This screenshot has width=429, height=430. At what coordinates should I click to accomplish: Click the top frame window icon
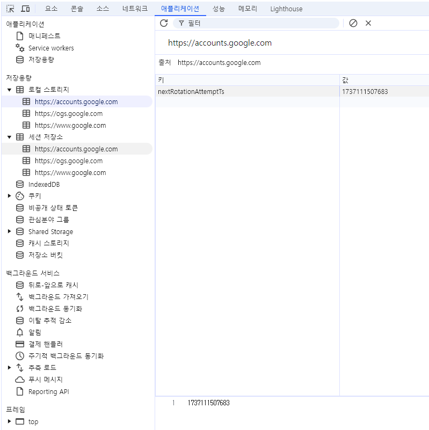coord(20,421)
